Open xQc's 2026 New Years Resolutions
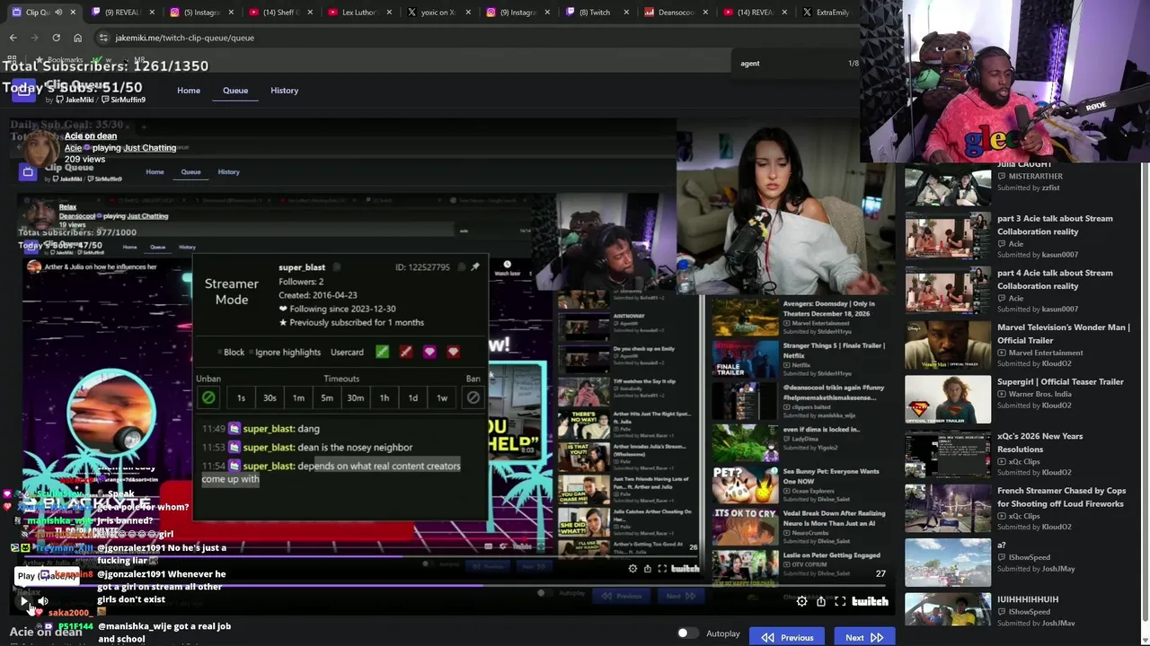This screenshot has height=646, width=1150. [x=1039, y=442]
